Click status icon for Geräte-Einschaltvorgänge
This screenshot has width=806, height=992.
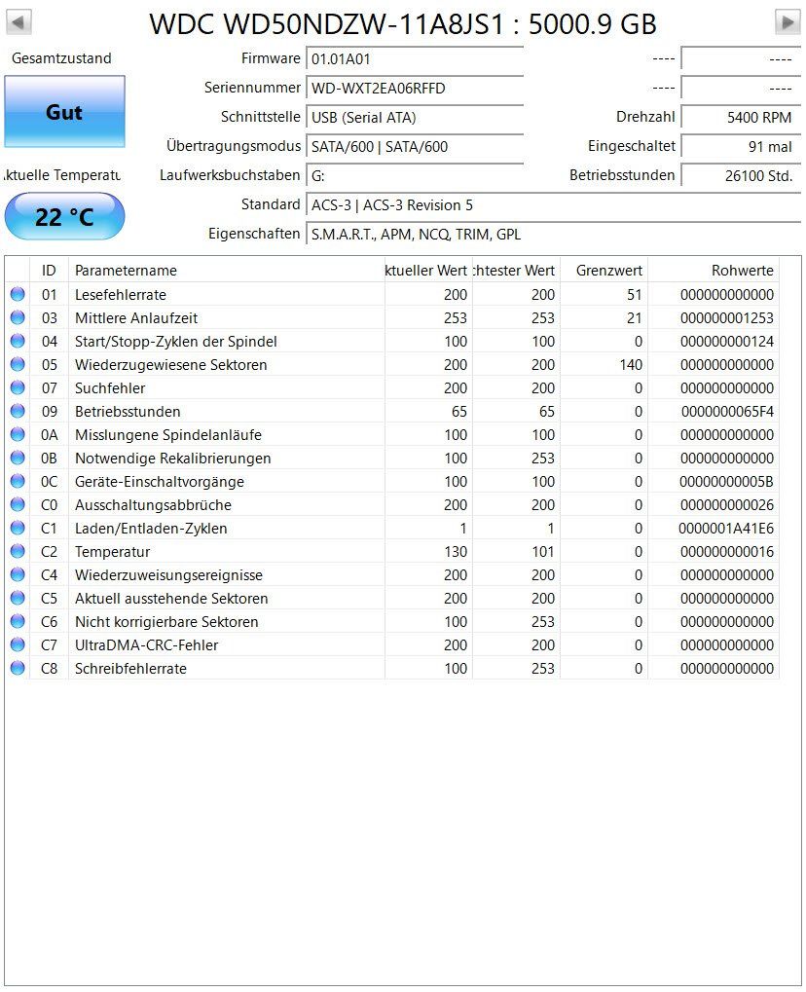(x=18, y=482)
